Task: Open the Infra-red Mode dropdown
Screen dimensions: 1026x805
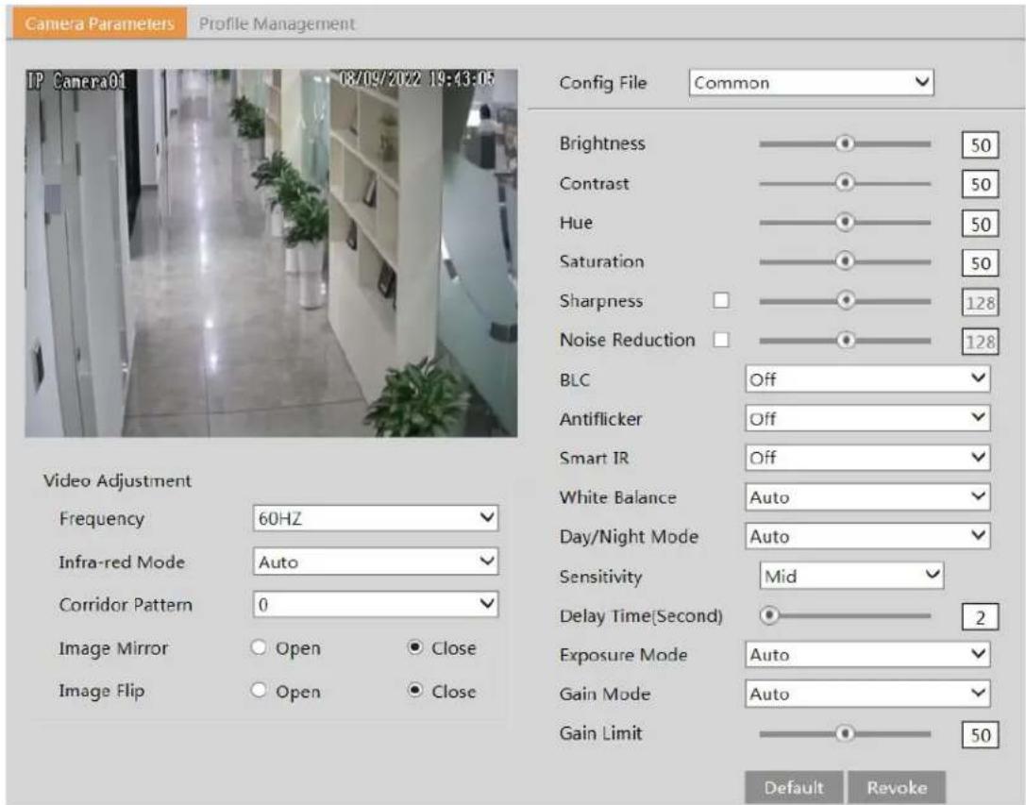Action: pyautogui.click(x=376, y=562)
